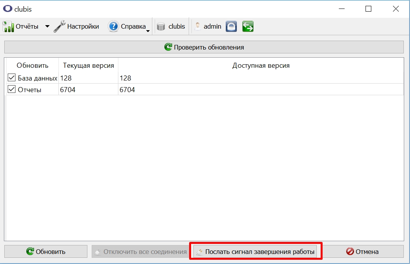
Task: Toggle the База данных checkbox
Action: coord(12,78)
